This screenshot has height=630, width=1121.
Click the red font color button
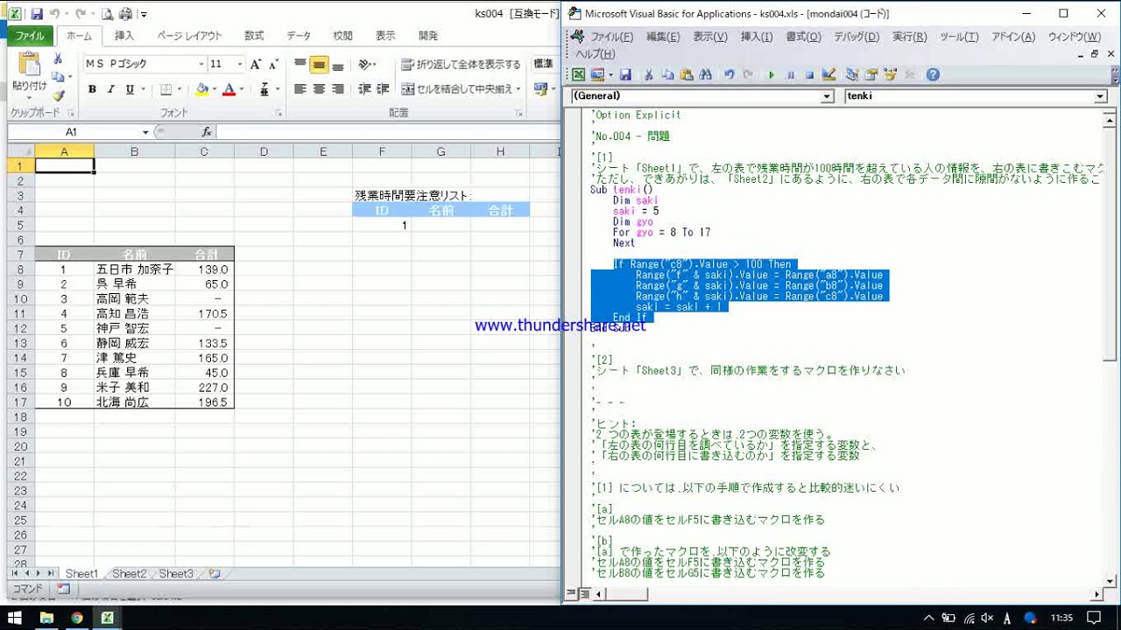[x=229, y=89]
